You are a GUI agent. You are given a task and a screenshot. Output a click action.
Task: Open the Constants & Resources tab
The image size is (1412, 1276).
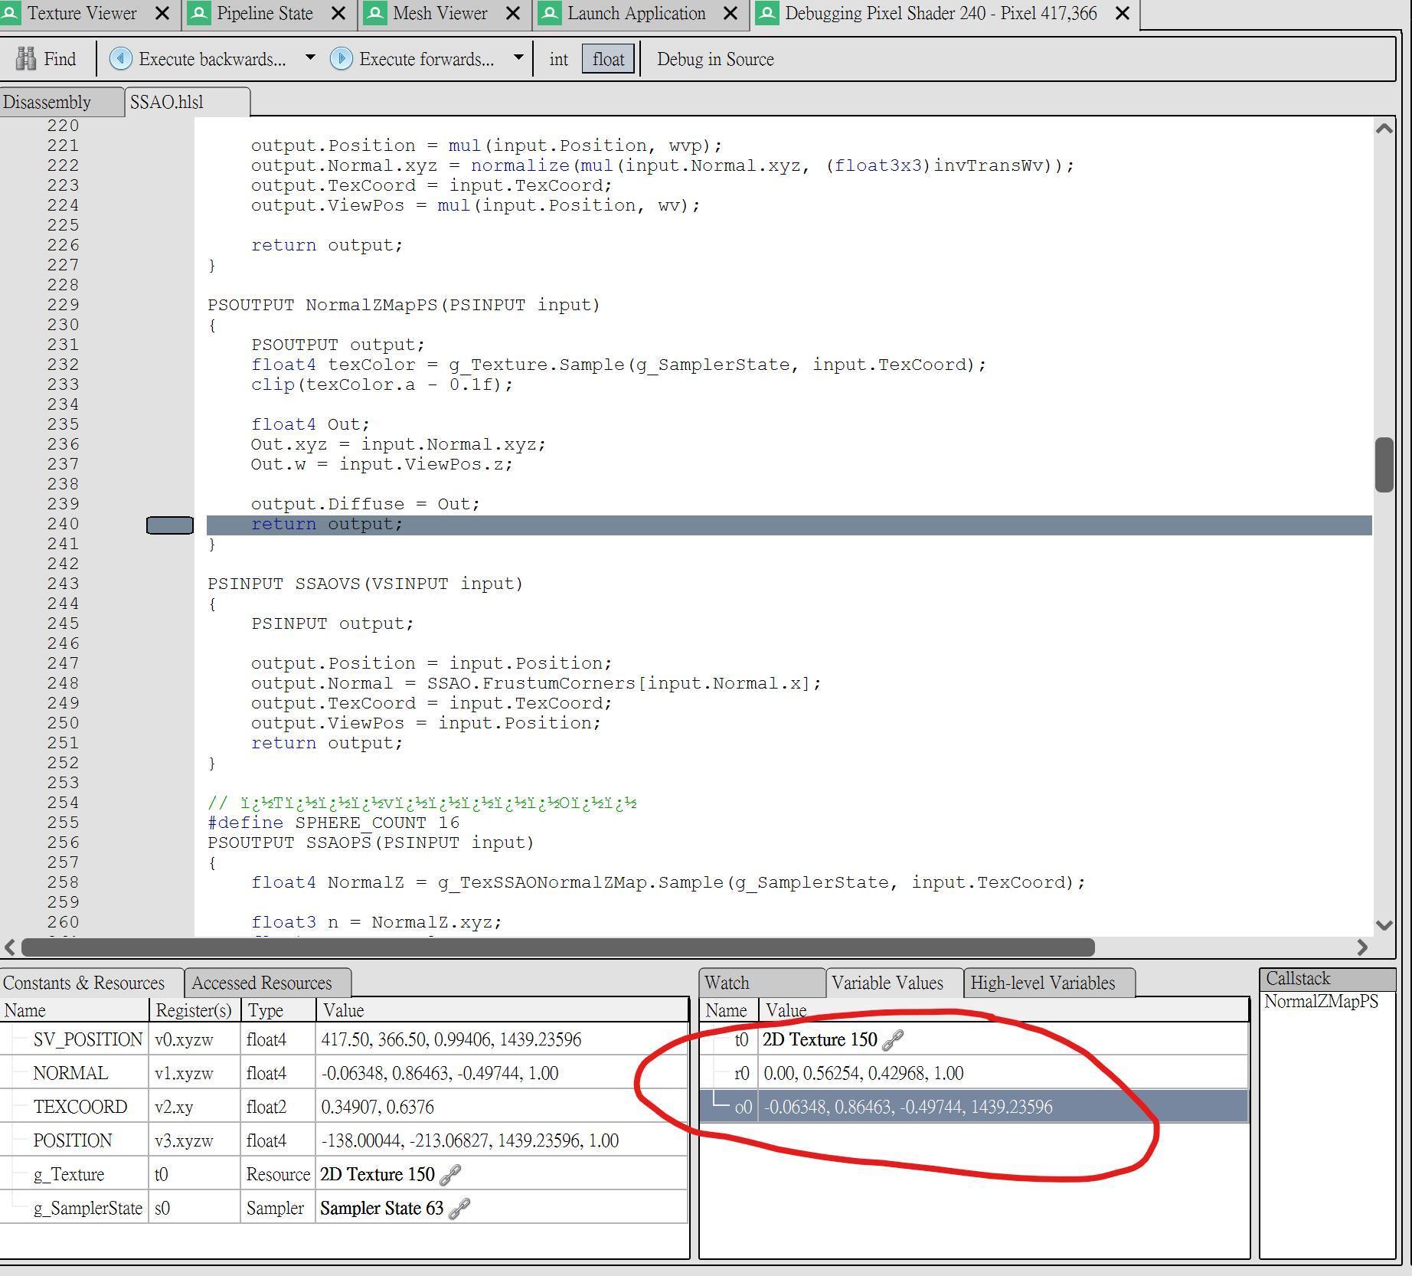click(x=91, y=983)
